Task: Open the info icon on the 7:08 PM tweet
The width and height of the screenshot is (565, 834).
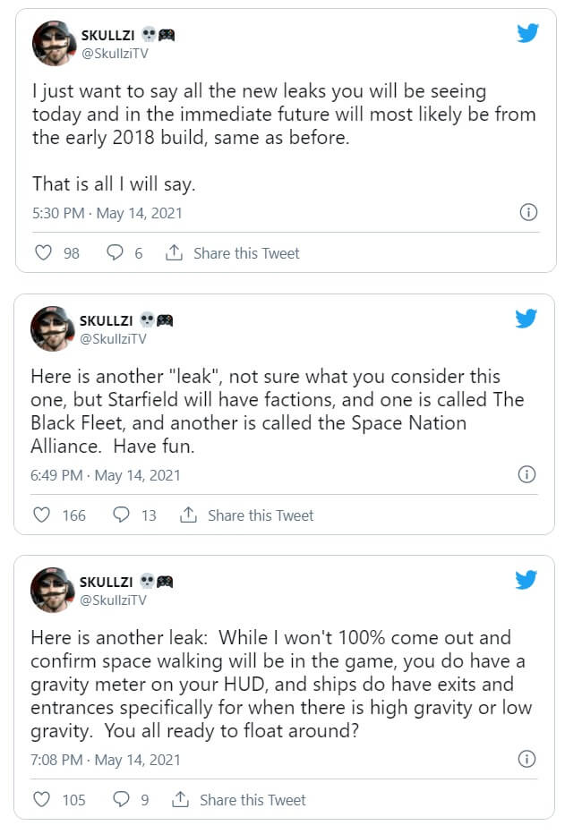Action: tap(527, 760)
